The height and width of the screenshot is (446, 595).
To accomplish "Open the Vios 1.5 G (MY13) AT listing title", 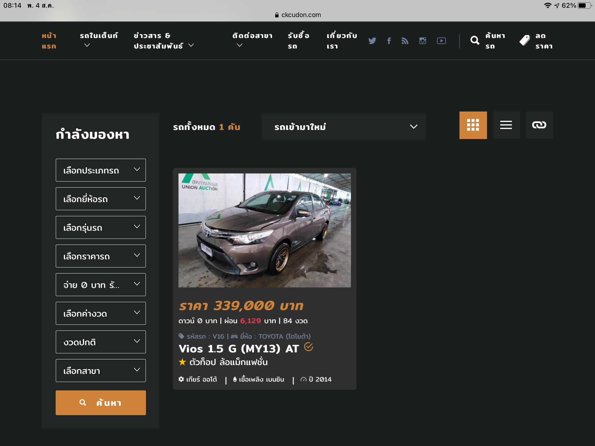I will 239,349.
